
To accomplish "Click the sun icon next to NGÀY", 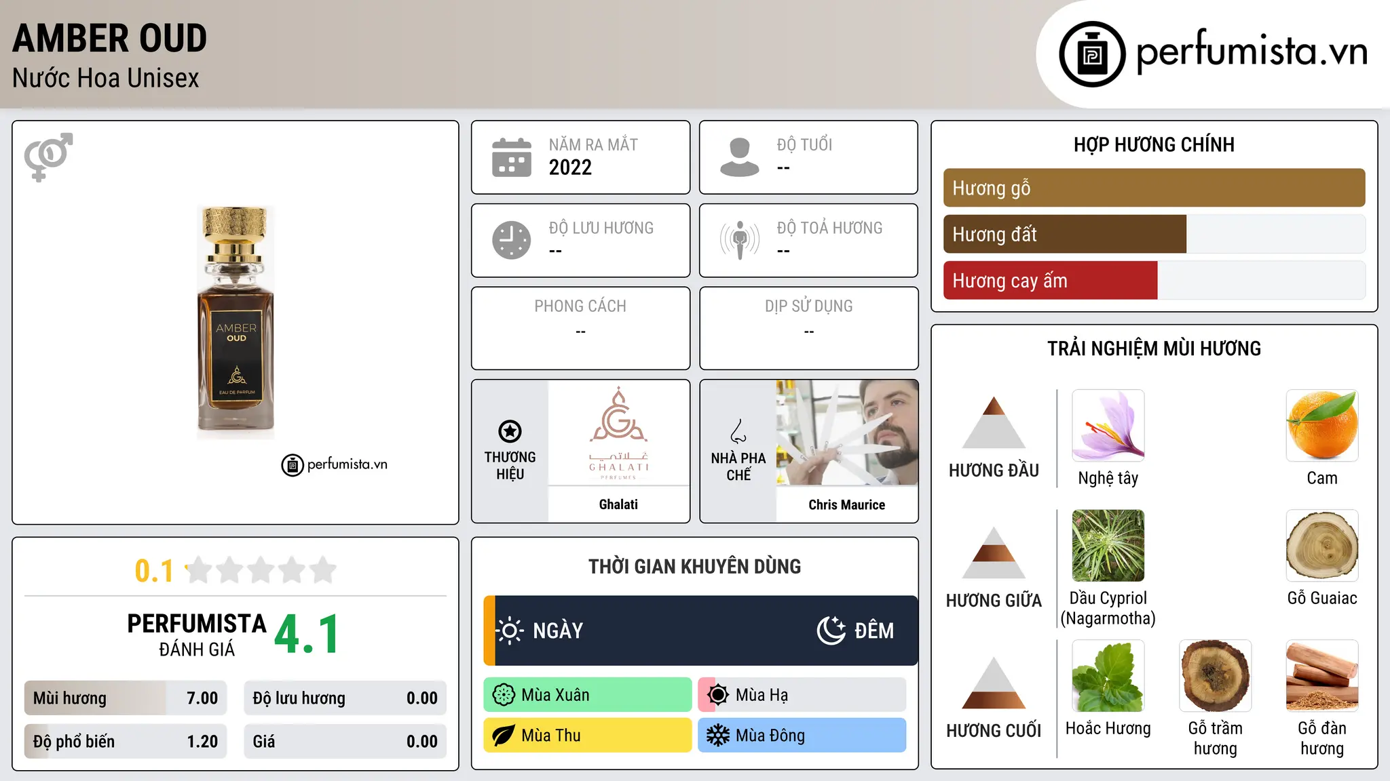I will [x=510, y=630].
